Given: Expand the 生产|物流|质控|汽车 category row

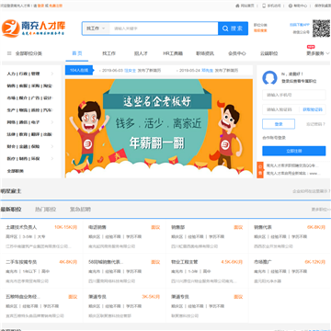Looking at the screenshot, I should pyautogui.click(x=30, y=110).
